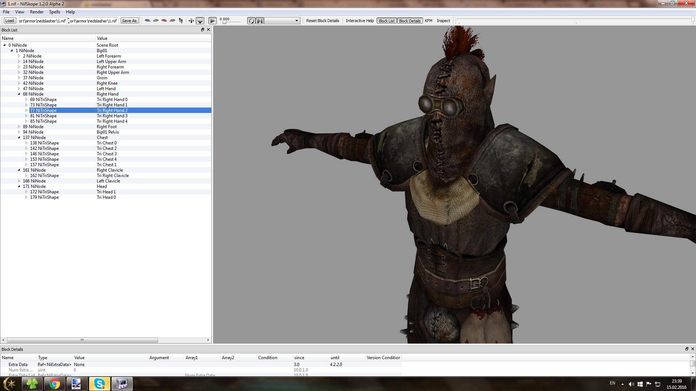Expand the 89 NiNode Right Foot
The width and height of the screenshot is (696, 391).
[x=19, y=127]
